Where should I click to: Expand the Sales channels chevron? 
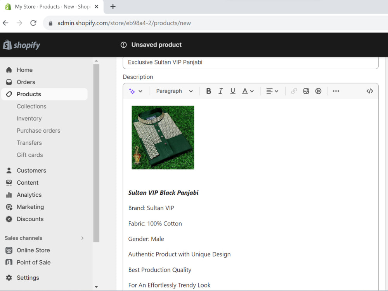tap(82, 238)
